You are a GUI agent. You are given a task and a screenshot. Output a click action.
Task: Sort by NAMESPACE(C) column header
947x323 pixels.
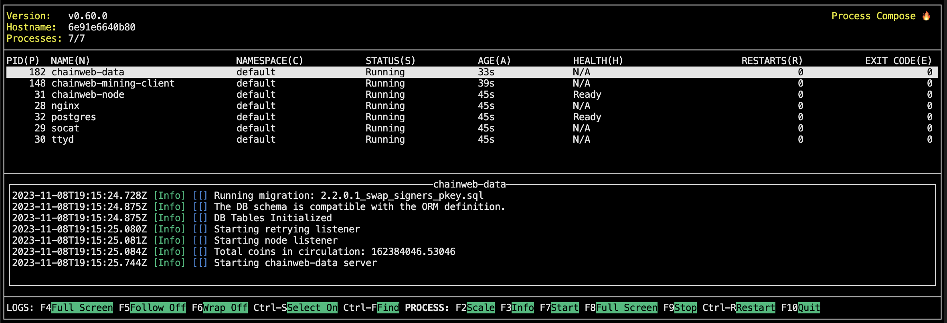point(269,61)
